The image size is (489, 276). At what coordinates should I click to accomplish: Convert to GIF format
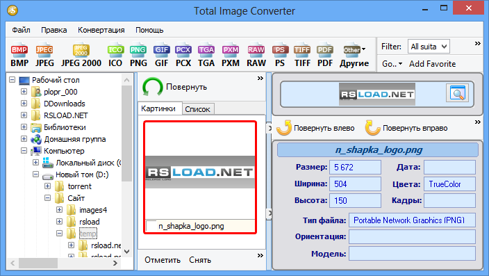(161, 56)
